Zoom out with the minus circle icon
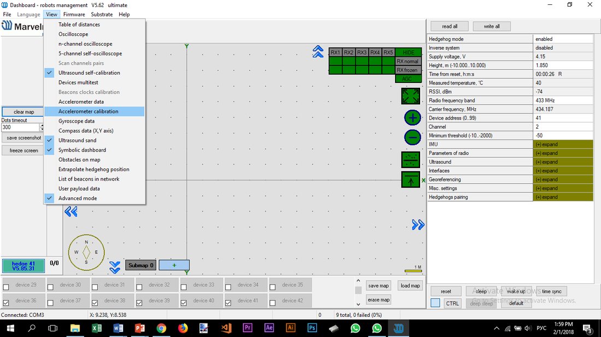Viewport: 601px width, 337px height. 413,137
